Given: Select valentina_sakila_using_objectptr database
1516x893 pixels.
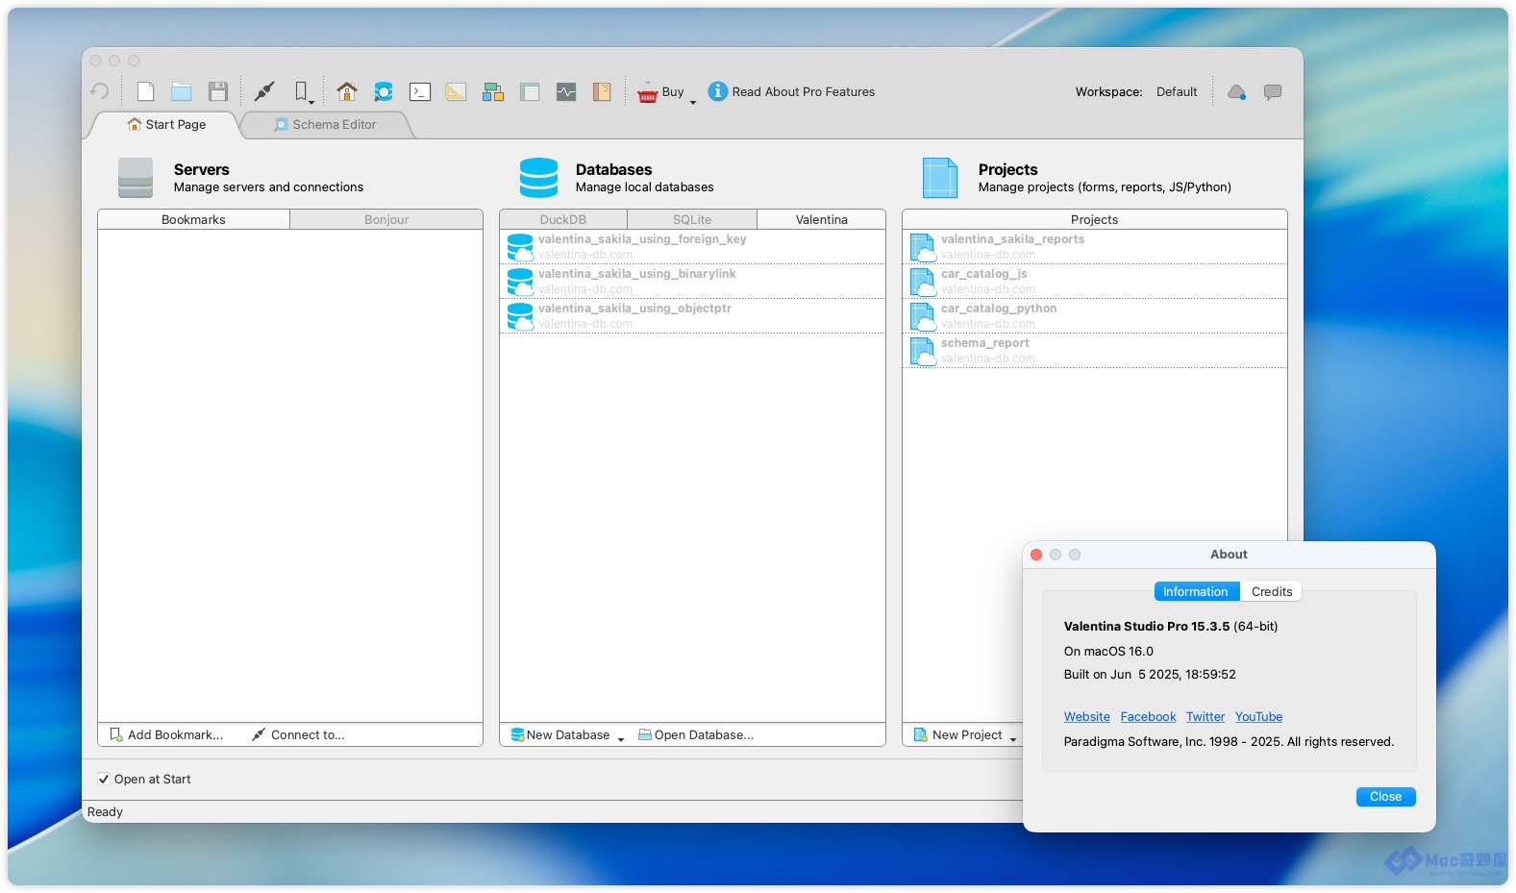Looking at the screenshot, I should coord(692,316).
